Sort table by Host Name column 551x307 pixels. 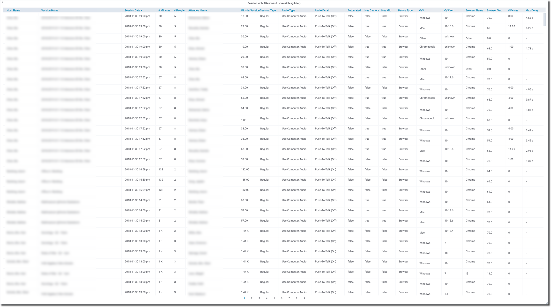click(x=13, y=10)
